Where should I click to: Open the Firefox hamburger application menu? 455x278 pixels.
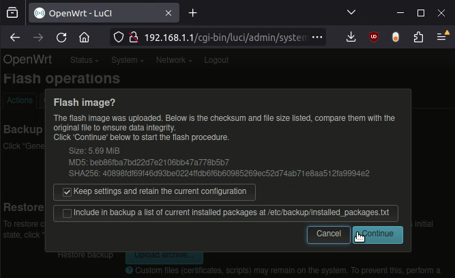click(x=442, y=36)
